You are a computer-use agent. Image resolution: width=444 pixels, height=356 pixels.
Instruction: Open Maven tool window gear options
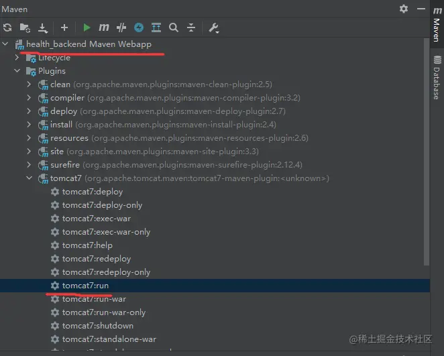coord(404,9)
